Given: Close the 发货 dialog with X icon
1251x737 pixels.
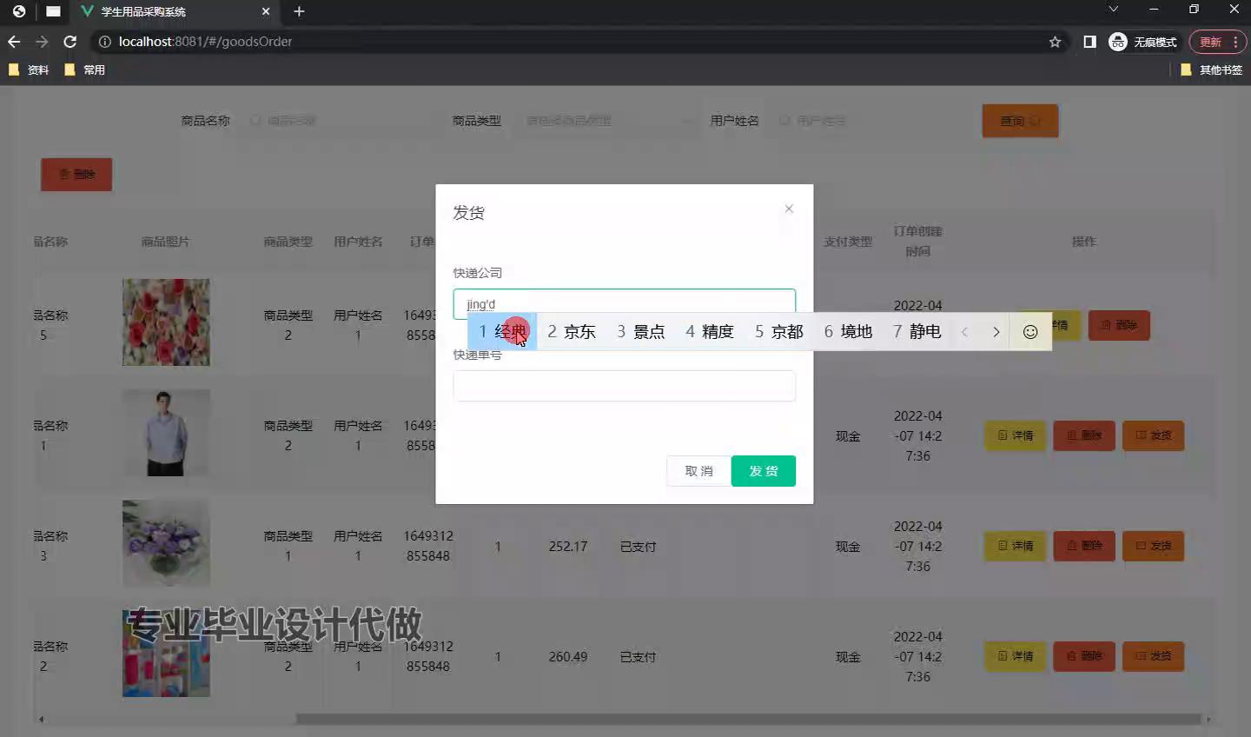Looking at the screenshot, I should (x=789, y=209).
